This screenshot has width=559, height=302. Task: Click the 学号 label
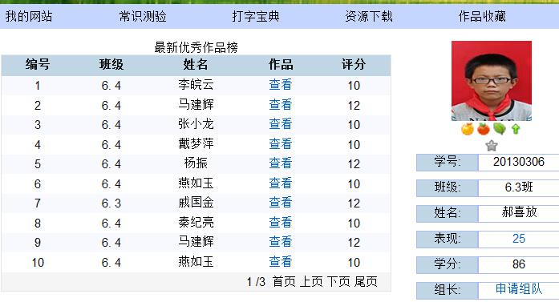(447, 162)
